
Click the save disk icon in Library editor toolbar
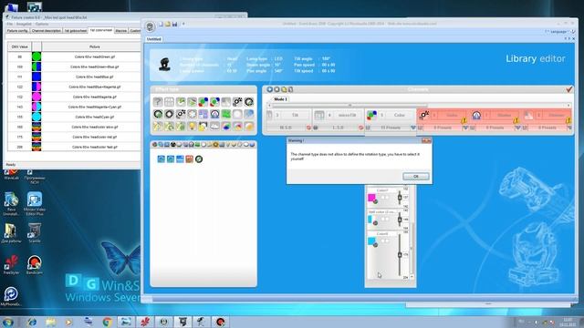click(174, 25)
